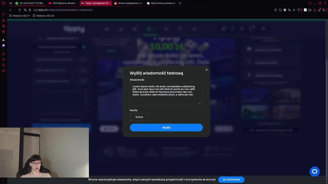The height and width of the screenshot is (184, 328).
Task: Click the Wiadomość message text area
Action: pos(166,94)
